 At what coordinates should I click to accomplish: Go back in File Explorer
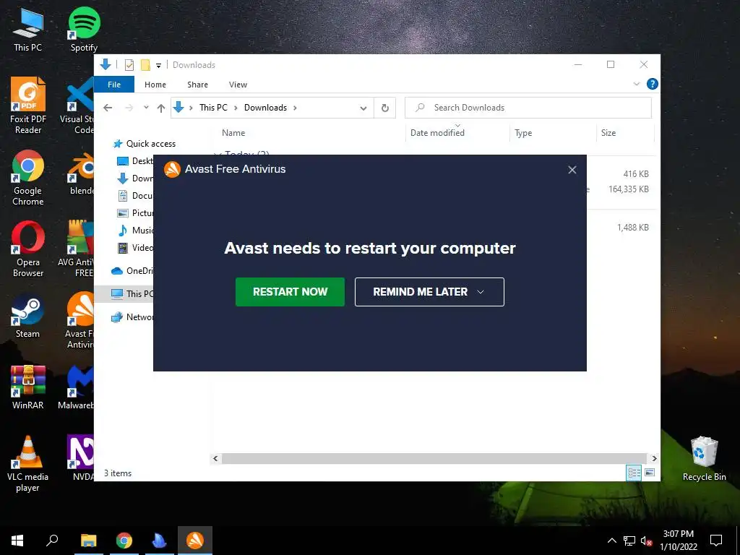tap(108, 108)
